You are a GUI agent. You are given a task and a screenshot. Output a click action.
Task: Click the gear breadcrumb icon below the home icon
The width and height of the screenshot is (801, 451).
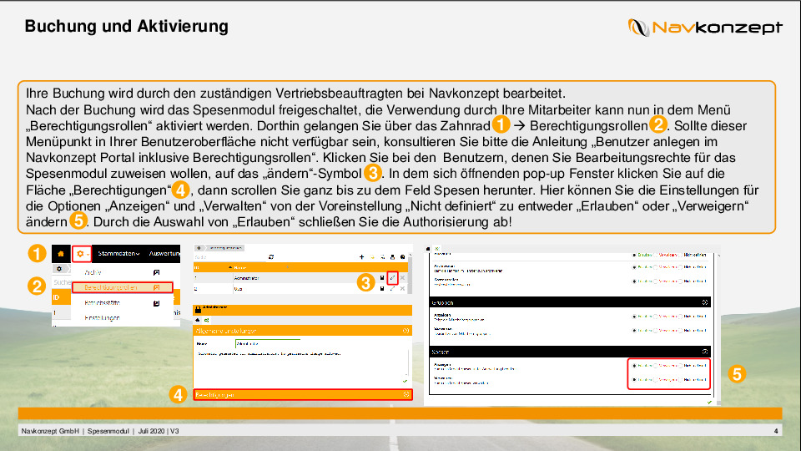(x=59, y=268)
